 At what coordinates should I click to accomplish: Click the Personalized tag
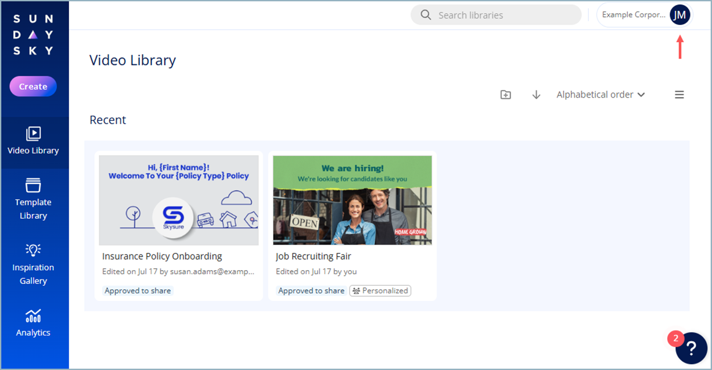coord(380,290)
